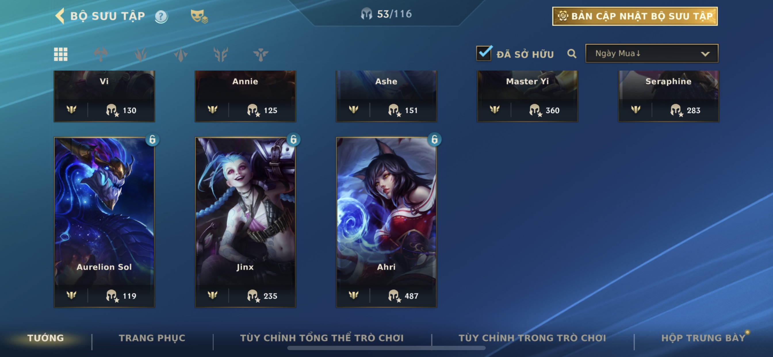Select the all-champions grid filter icon
Viewport: 773px width, 357px height.
click(61, 54)
